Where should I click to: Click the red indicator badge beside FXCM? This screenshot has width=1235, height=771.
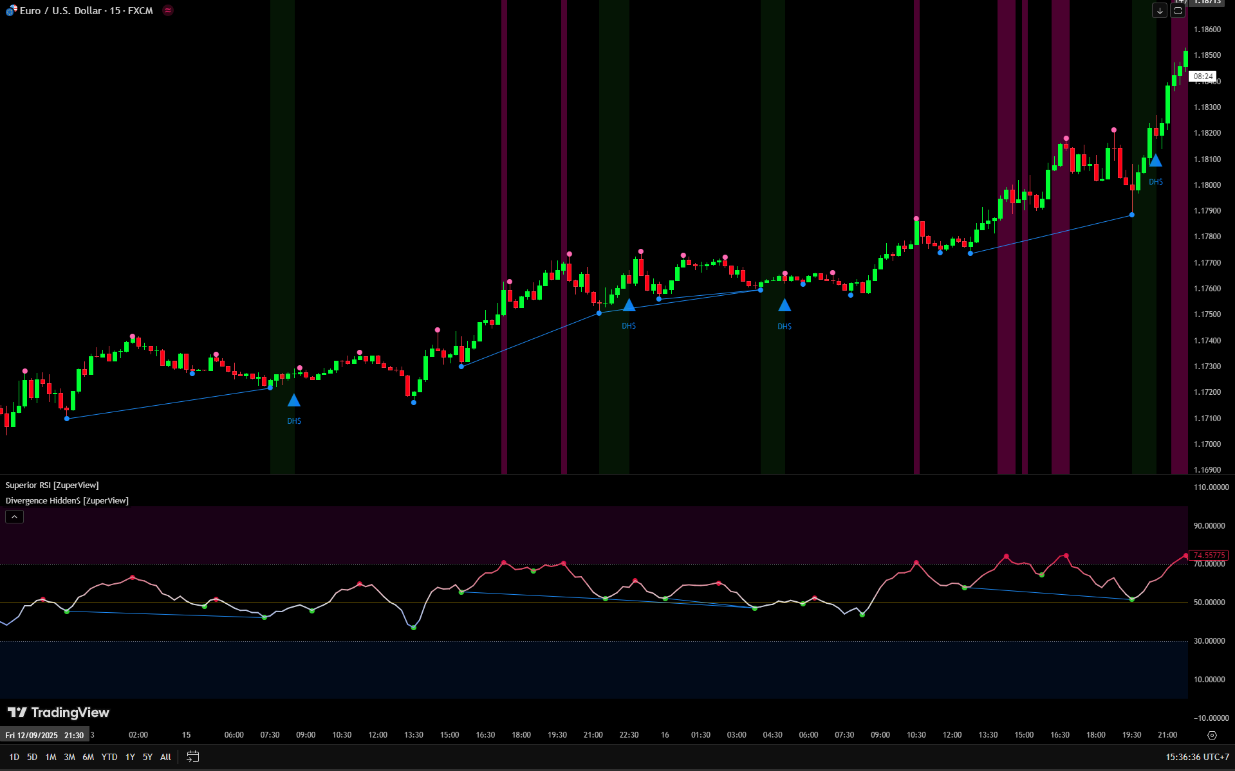point(168,10)
